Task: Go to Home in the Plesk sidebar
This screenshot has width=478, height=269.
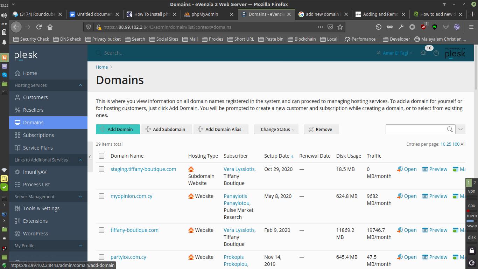Action: click(48, 73)
